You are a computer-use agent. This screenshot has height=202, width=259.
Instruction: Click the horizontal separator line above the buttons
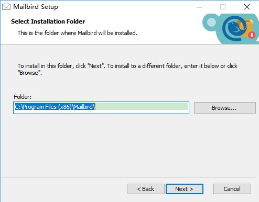pyautogui.click(x=128, y=177)
